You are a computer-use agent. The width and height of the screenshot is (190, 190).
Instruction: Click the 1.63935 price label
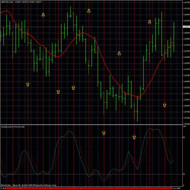click(x=186, y=45)
